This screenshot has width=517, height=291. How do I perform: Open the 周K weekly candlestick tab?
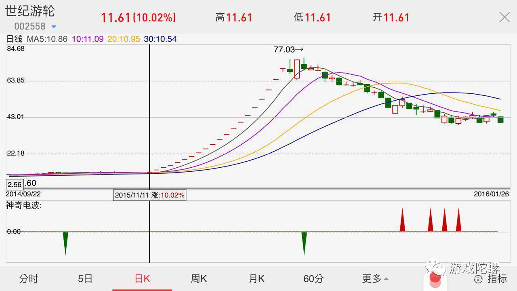pyautogui.click(x=199, y=278)
